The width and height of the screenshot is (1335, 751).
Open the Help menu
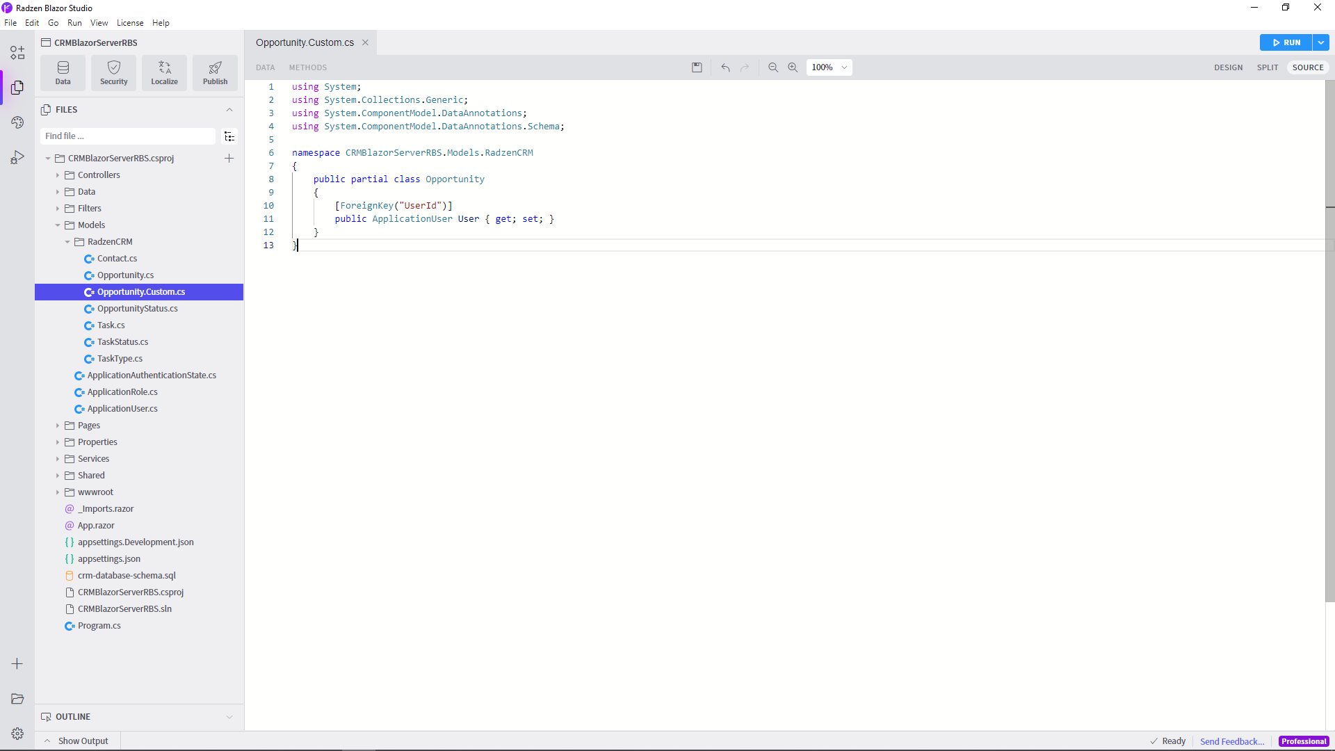(161, 23)
